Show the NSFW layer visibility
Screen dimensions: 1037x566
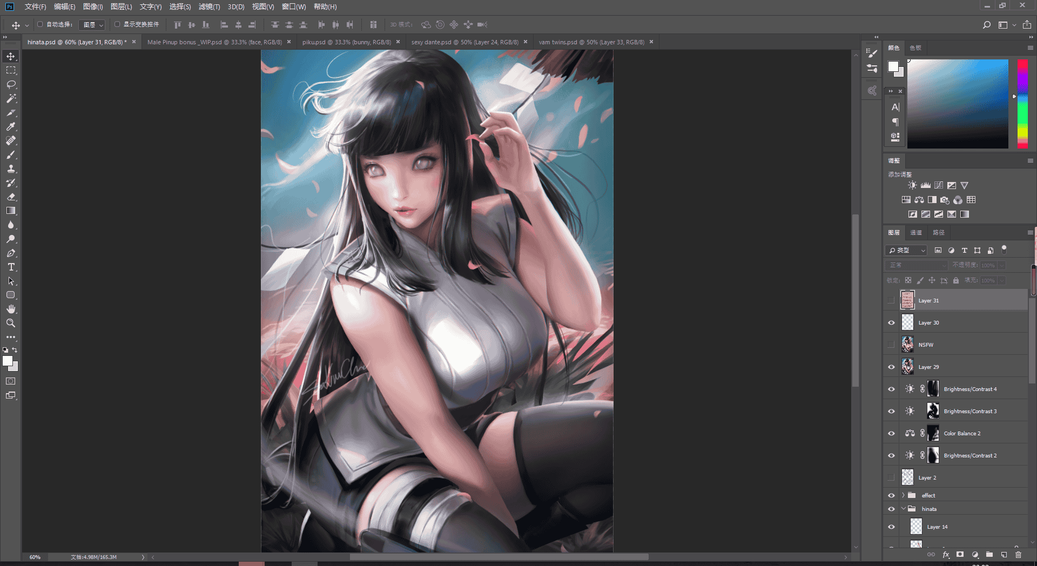[x=891, y=345]
